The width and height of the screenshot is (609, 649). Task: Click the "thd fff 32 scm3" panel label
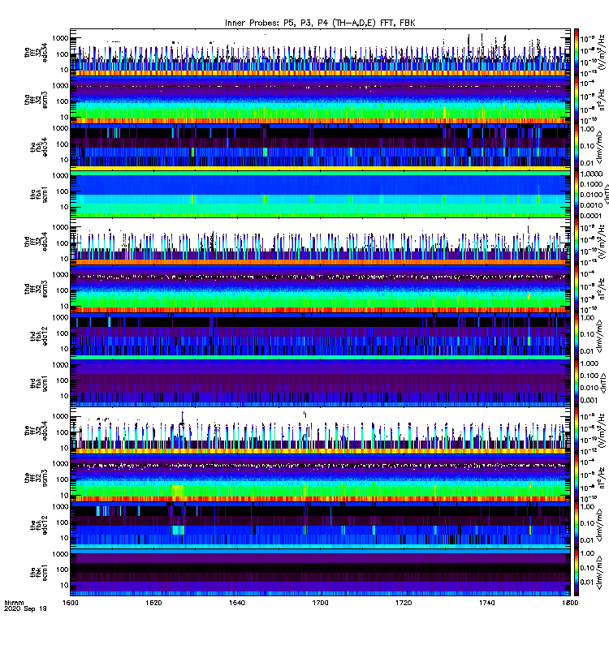tap(36, 289)
